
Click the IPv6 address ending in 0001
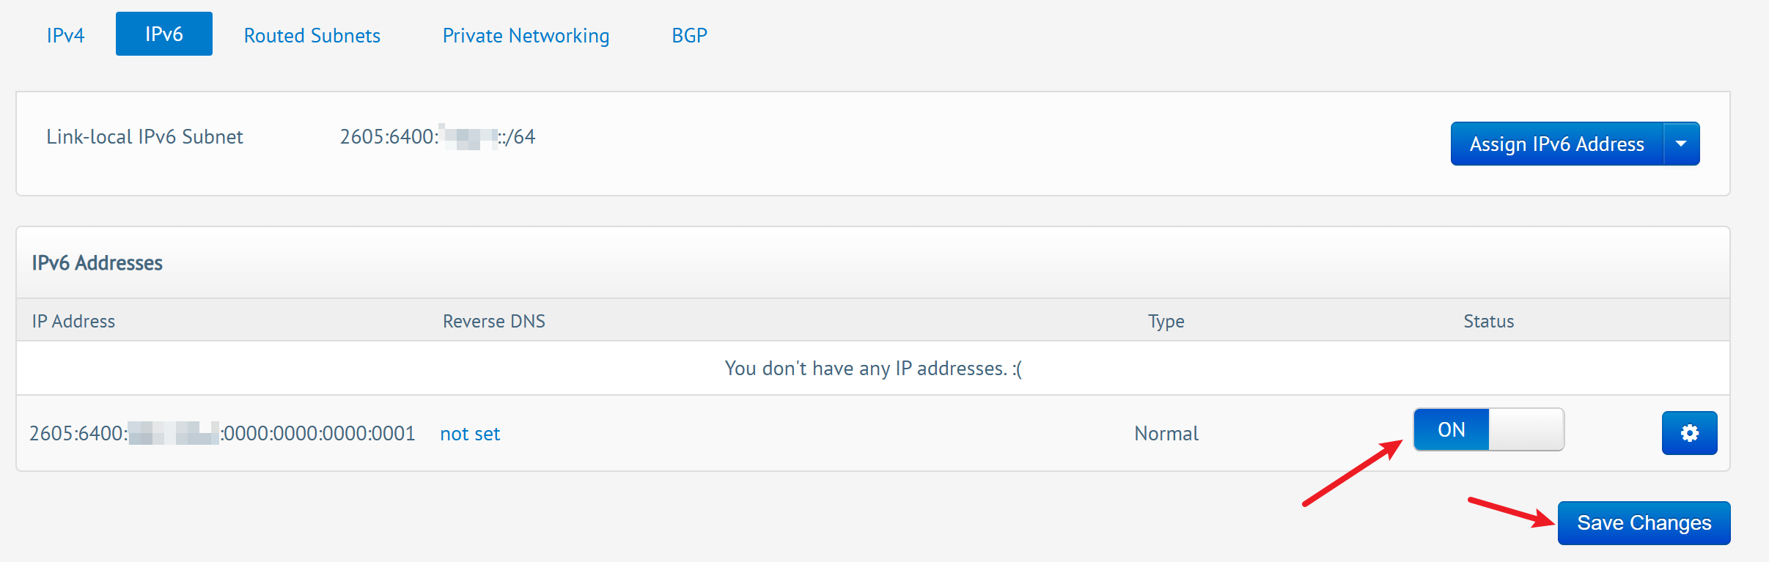coord(222,434)
